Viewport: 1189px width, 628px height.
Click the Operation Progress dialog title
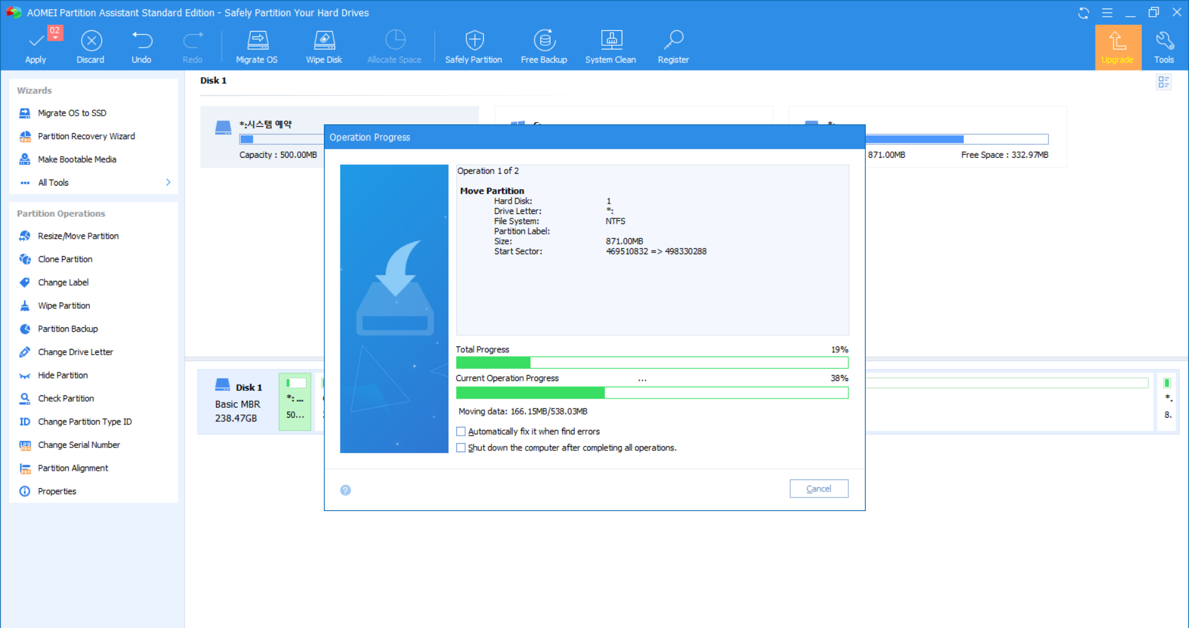[x=370, y=137]
